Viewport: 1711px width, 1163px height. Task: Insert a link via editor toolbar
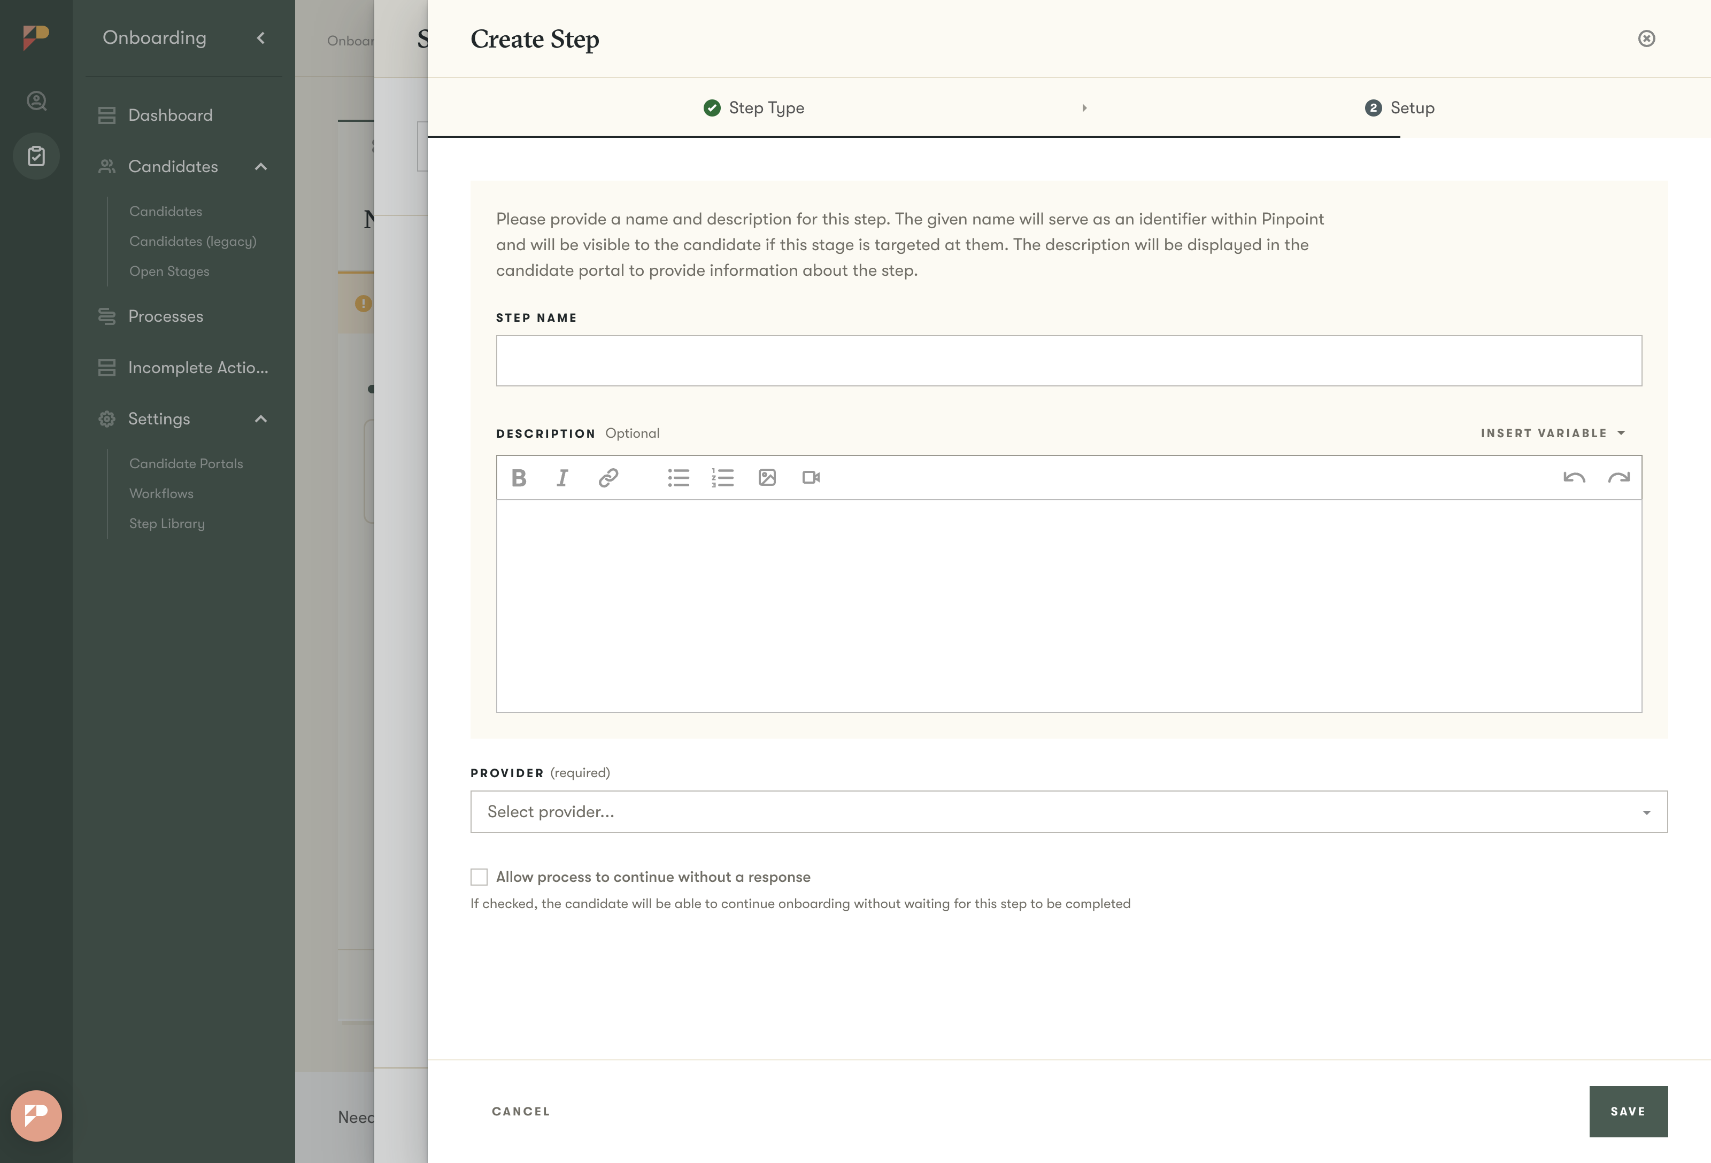point(607,478)
